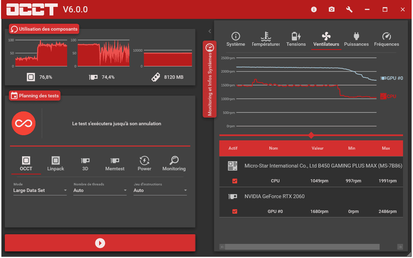Open the Jeu d'instructions dropdown

pyautogui.click(x=160, y=190)
